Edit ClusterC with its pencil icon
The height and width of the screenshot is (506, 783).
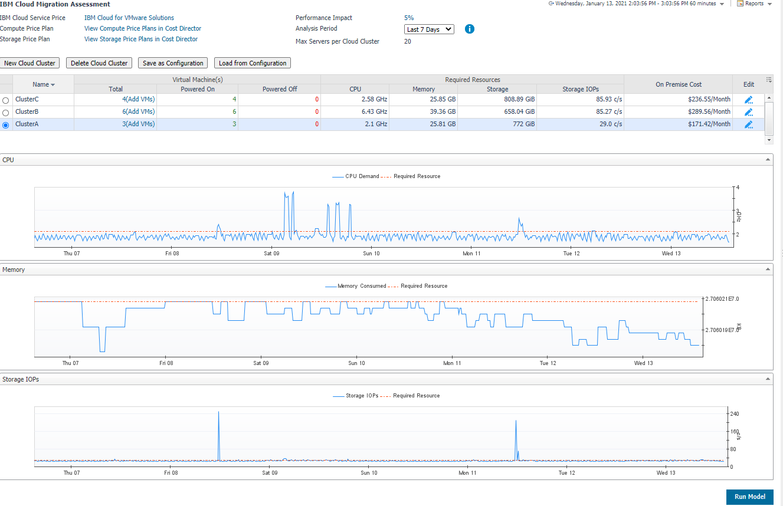(x=749, y=100)
